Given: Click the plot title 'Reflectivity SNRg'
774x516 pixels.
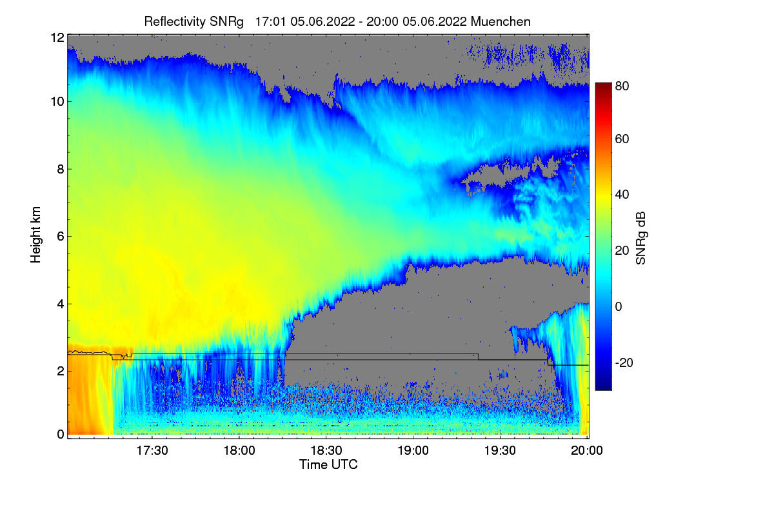Looking at the screenshot, I should pos(193,21).
